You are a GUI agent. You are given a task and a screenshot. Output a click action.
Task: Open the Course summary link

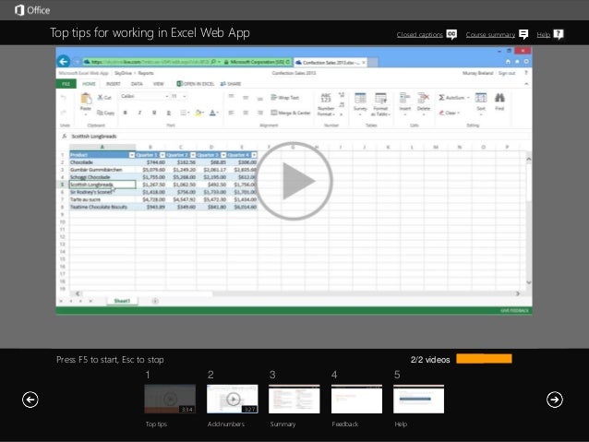click(490, 34)
